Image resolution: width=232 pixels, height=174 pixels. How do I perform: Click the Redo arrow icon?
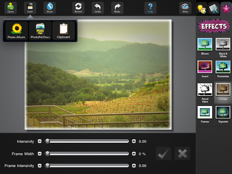click(117, 8)
